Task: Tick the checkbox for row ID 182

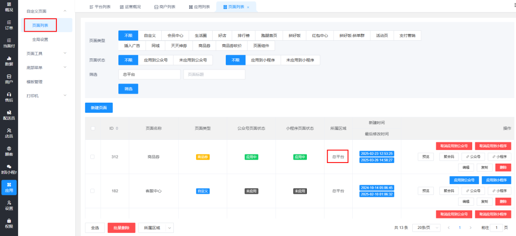Action: (x=92, y=191)
